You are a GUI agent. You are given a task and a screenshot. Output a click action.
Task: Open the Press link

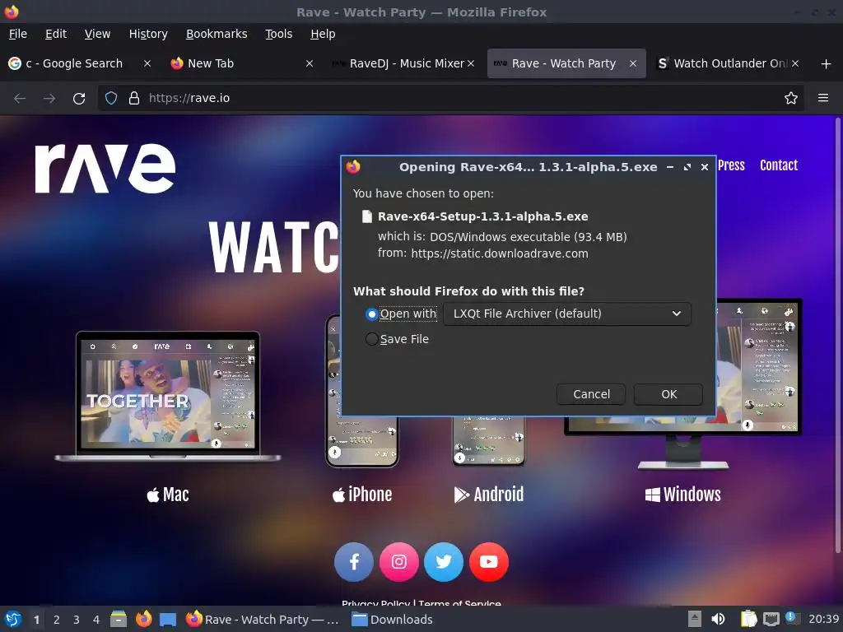(731, 165)
